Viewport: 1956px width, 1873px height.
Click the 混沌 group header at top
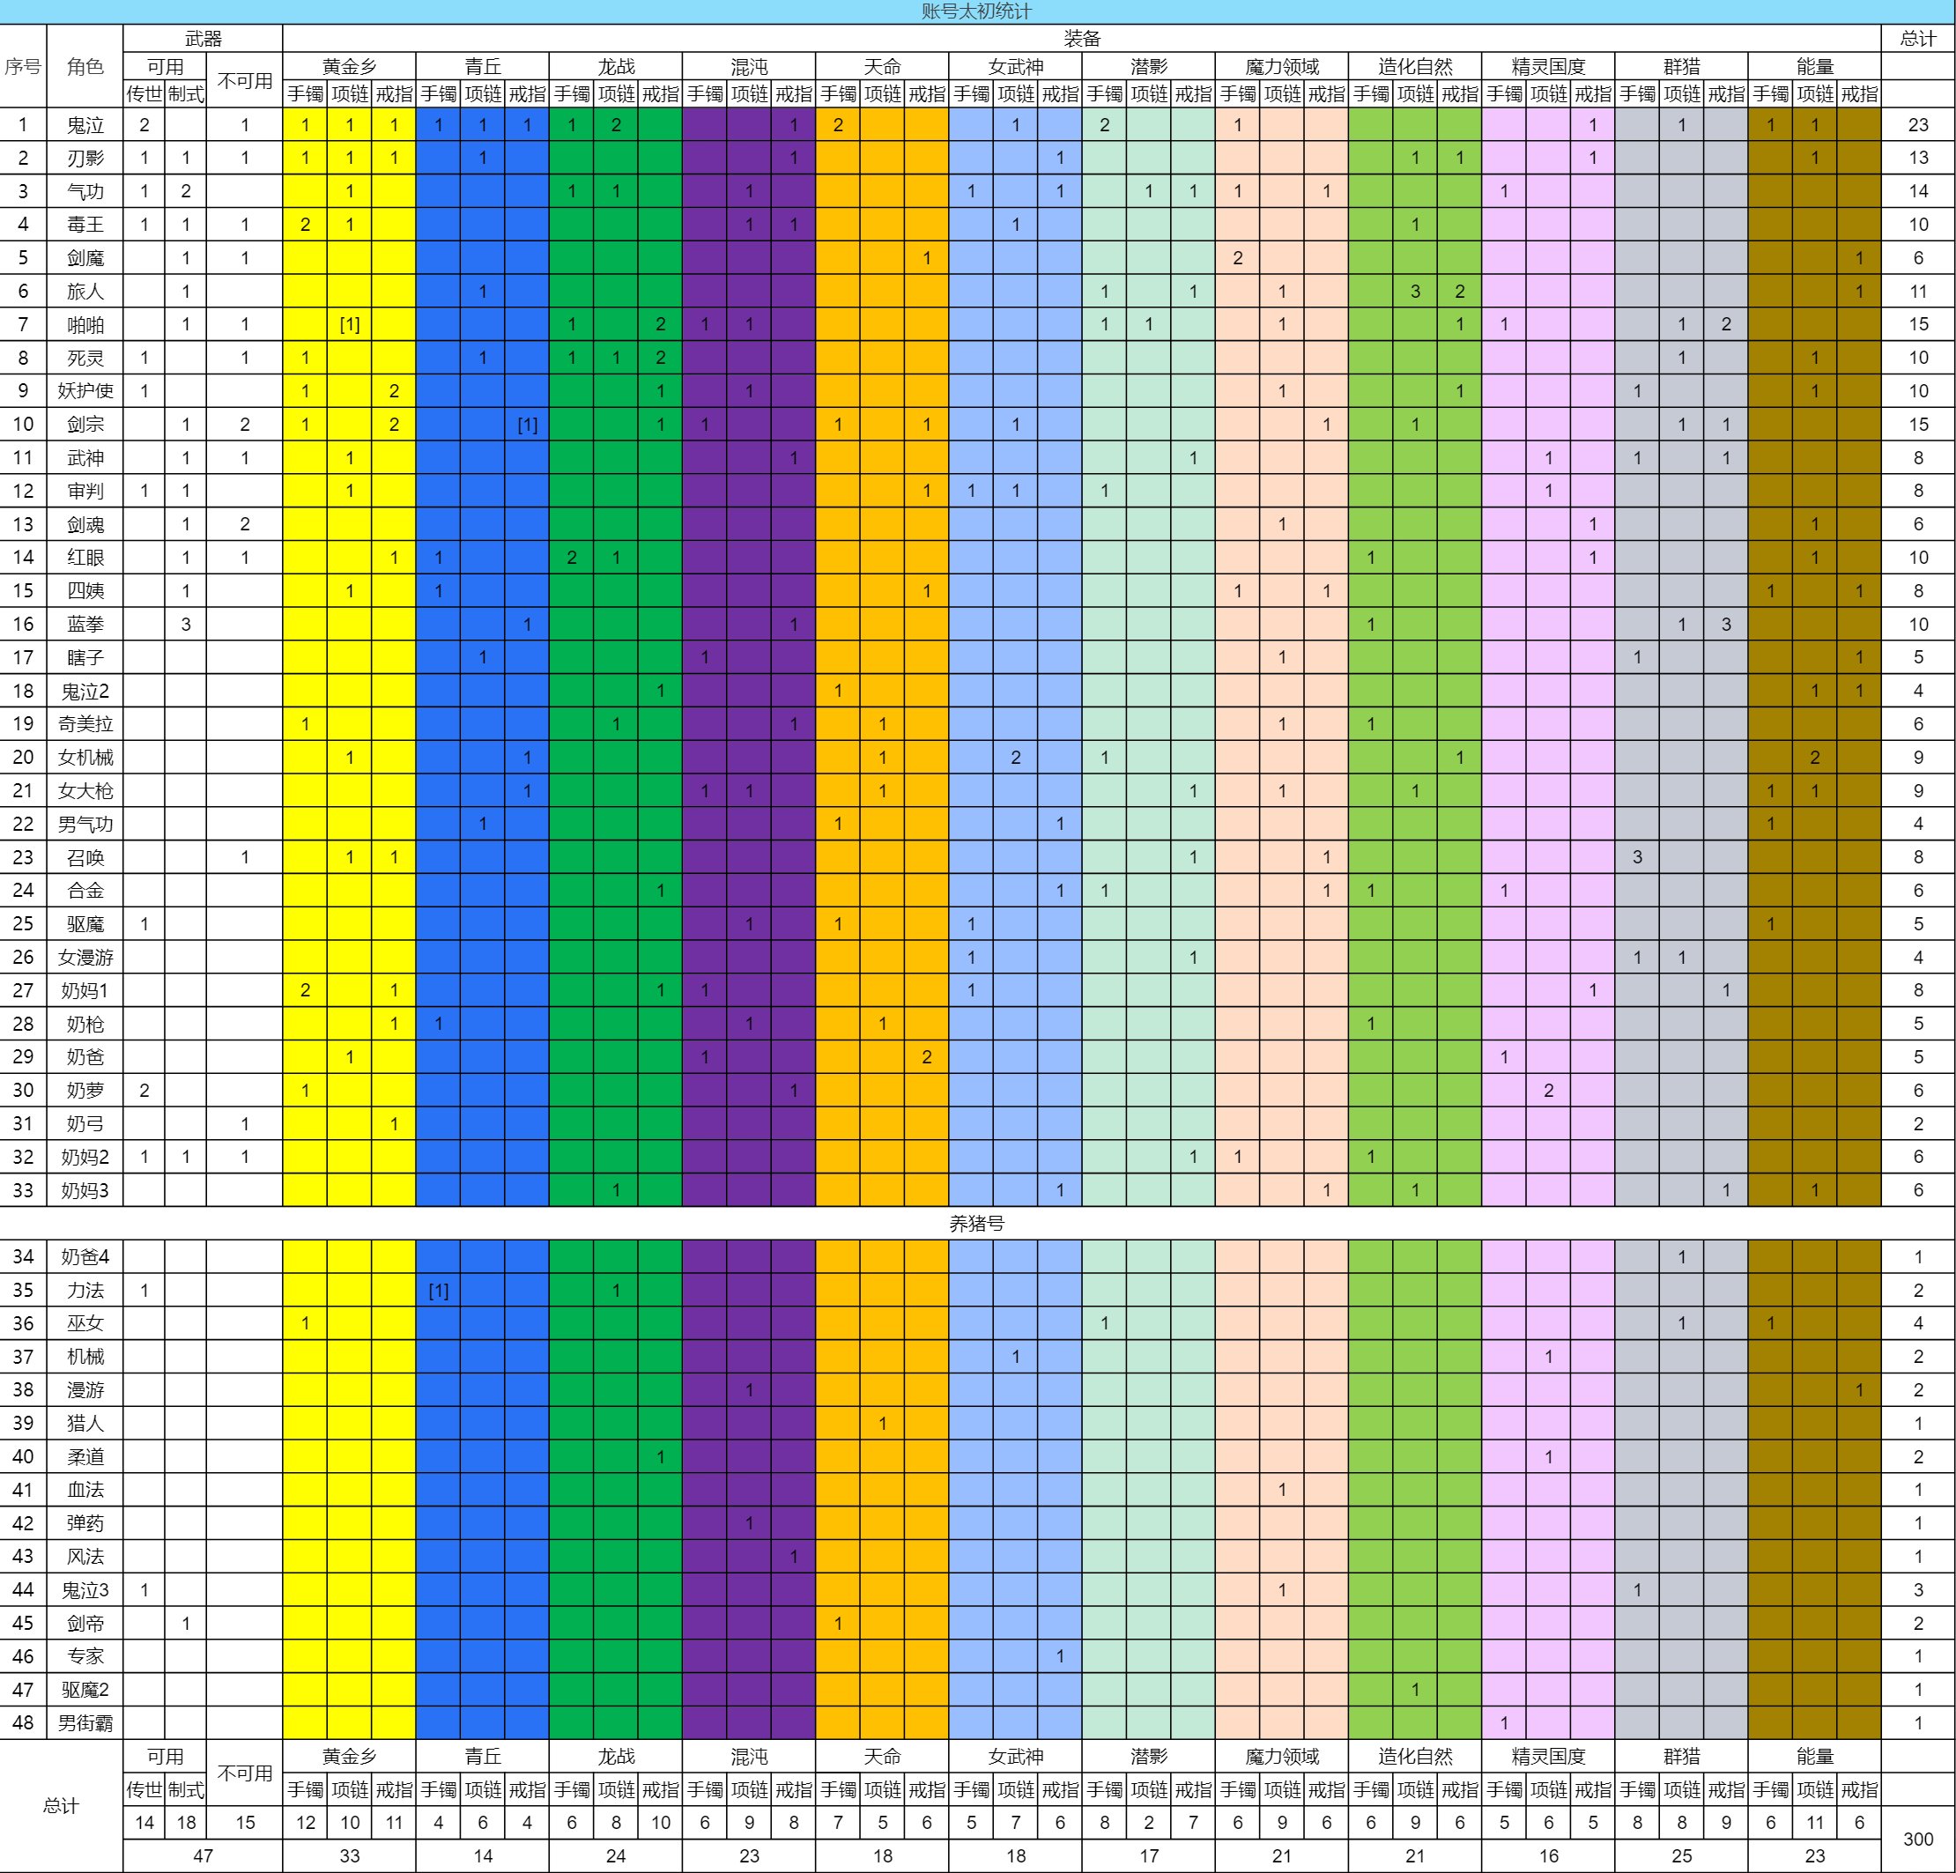coord(748,66)
